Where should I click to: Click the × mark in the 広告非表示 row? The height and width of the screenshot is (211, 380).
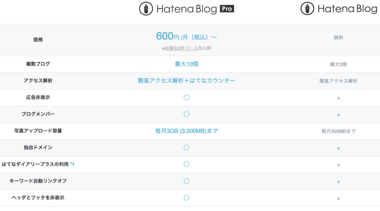click(338, 98)
